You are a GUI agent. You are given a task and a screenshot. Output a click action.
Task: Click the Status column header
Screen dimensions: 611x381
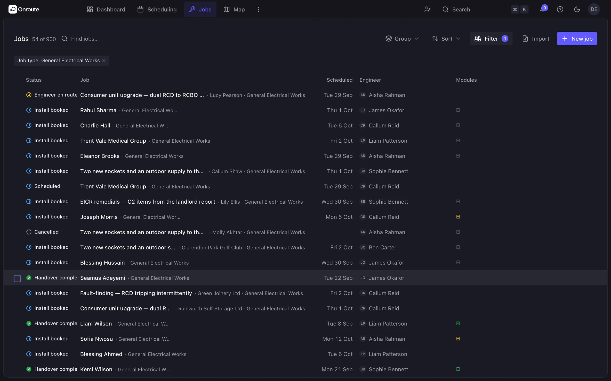(x=34, y=80)
